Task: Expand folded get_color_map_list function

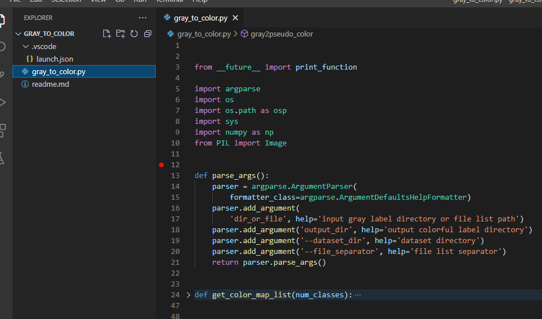Action: click(x=188, y=295)
